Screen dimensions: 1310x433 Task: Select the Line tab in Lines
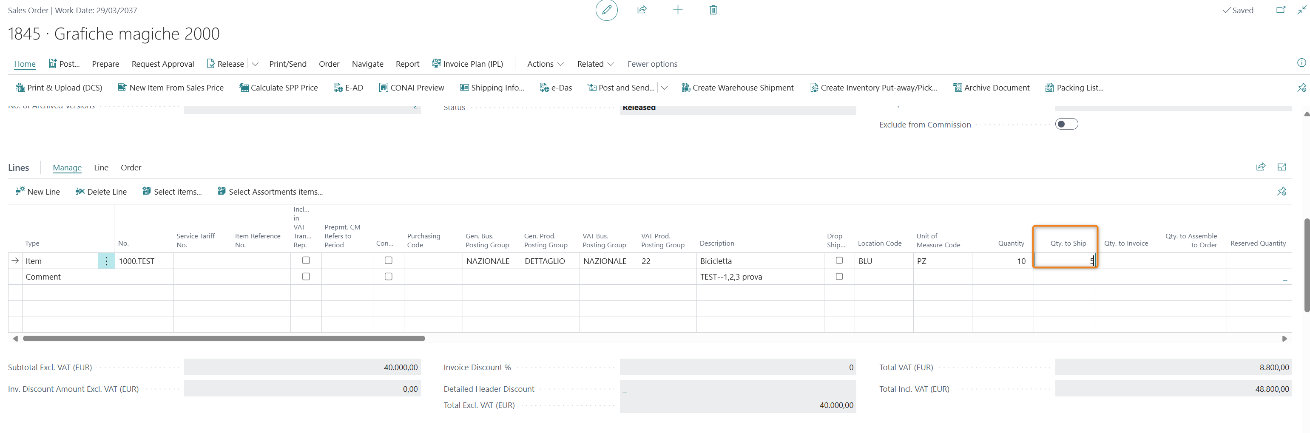(101, 167)
